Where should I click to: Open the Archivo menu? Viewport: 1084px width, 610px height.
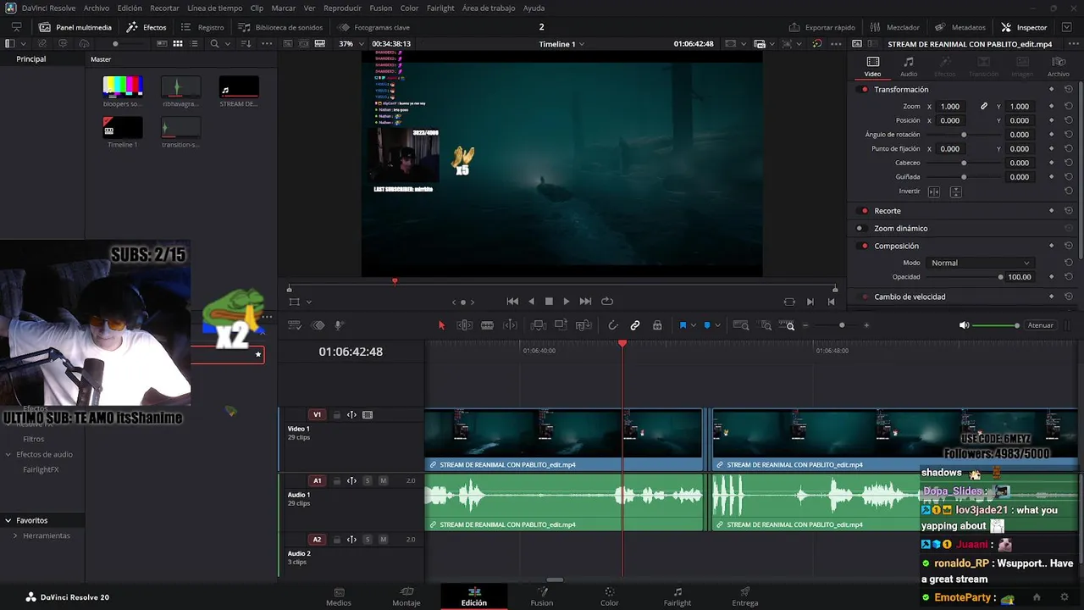click(x=97, y=8)
